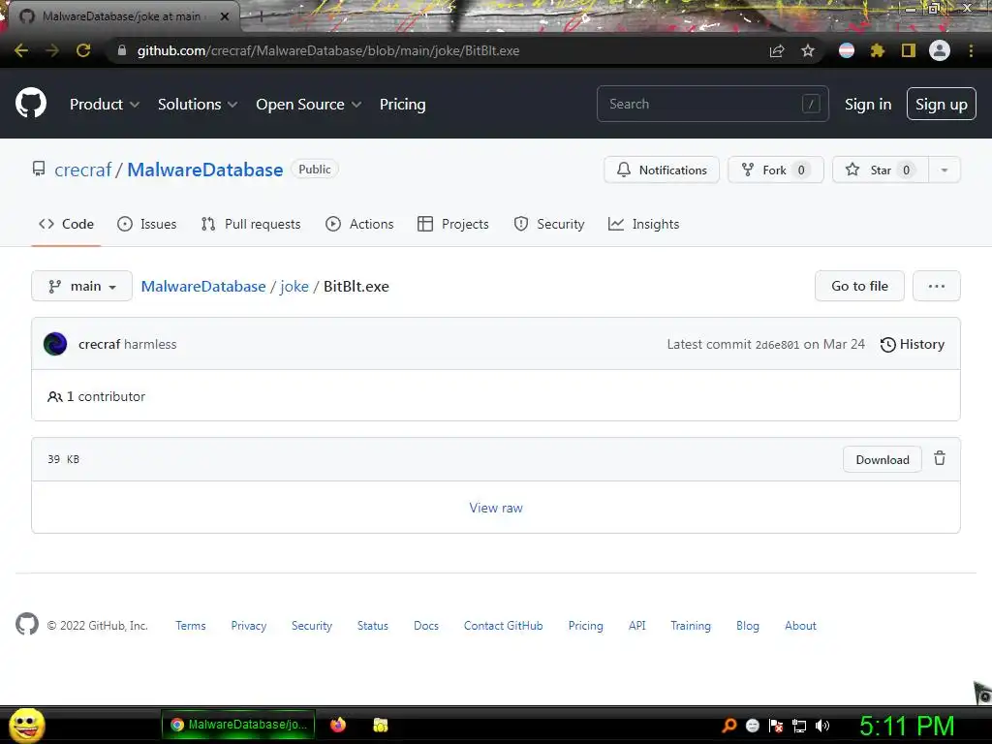The height and width of the screenshot is (744, 992).
Task: Switch to the Pull requests tab
Action: 251,224
